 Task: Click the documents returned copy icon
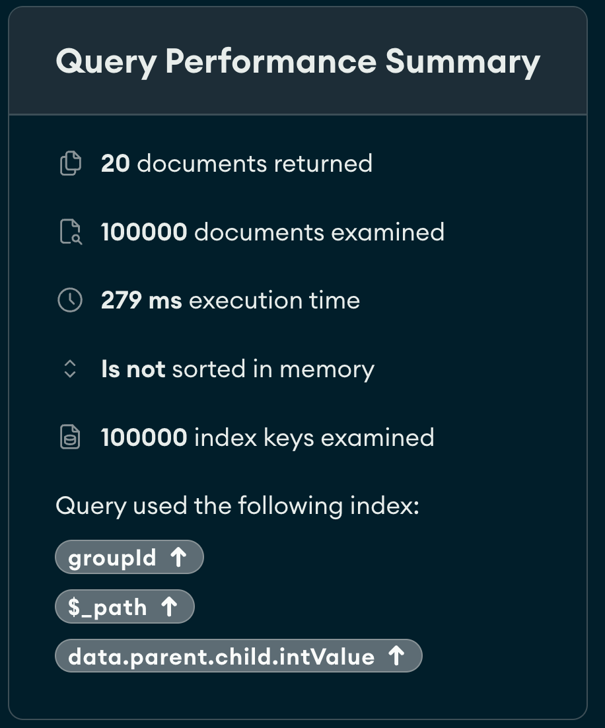[70, 163]
